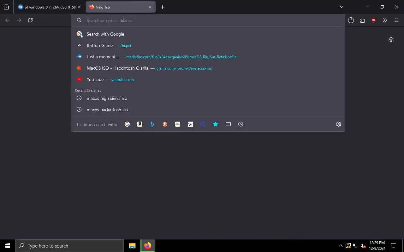Open the MacOS ISO - Hackintosh Olarila suggestion
The width and height of the screenshot is (404, 252).
pyautogui.click(x=208, y=68)
